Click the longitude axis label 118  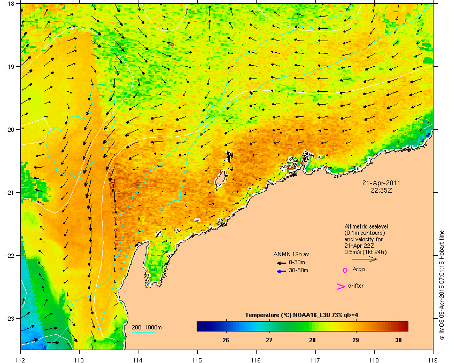(x=374, y=360)
